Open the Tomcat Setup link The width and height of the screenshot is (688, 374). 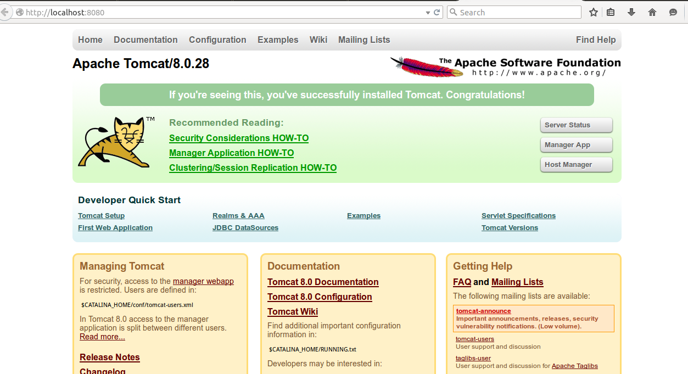tap(101, 216)
